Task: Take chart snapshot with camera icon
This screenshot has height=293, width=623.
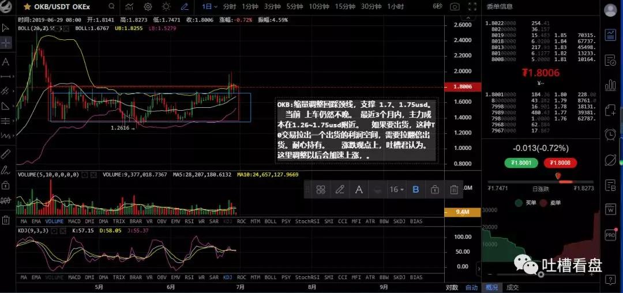Action: [455, 6]
